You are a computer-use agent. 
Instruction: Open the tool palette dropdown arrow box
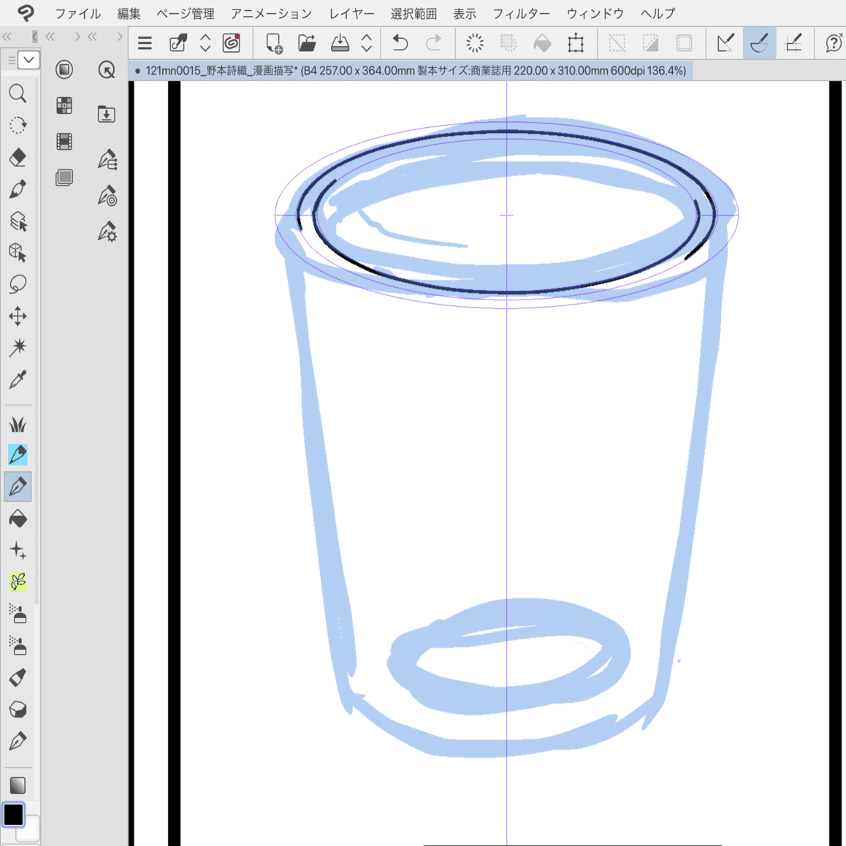coord(28,60)
